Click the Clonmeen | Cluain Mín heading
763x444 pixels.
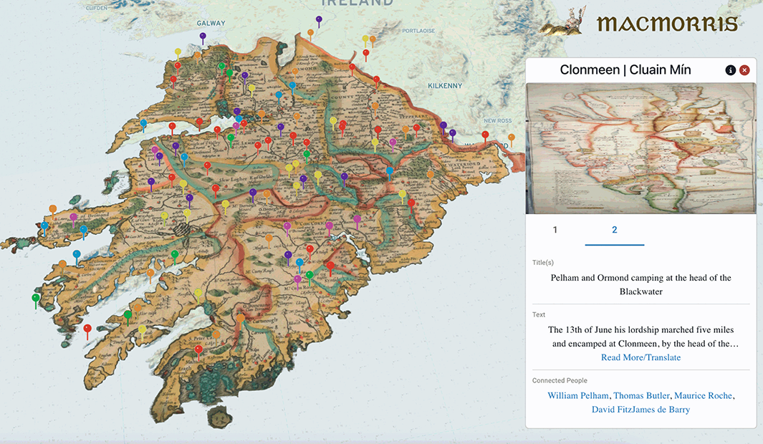tap(625, 70)
